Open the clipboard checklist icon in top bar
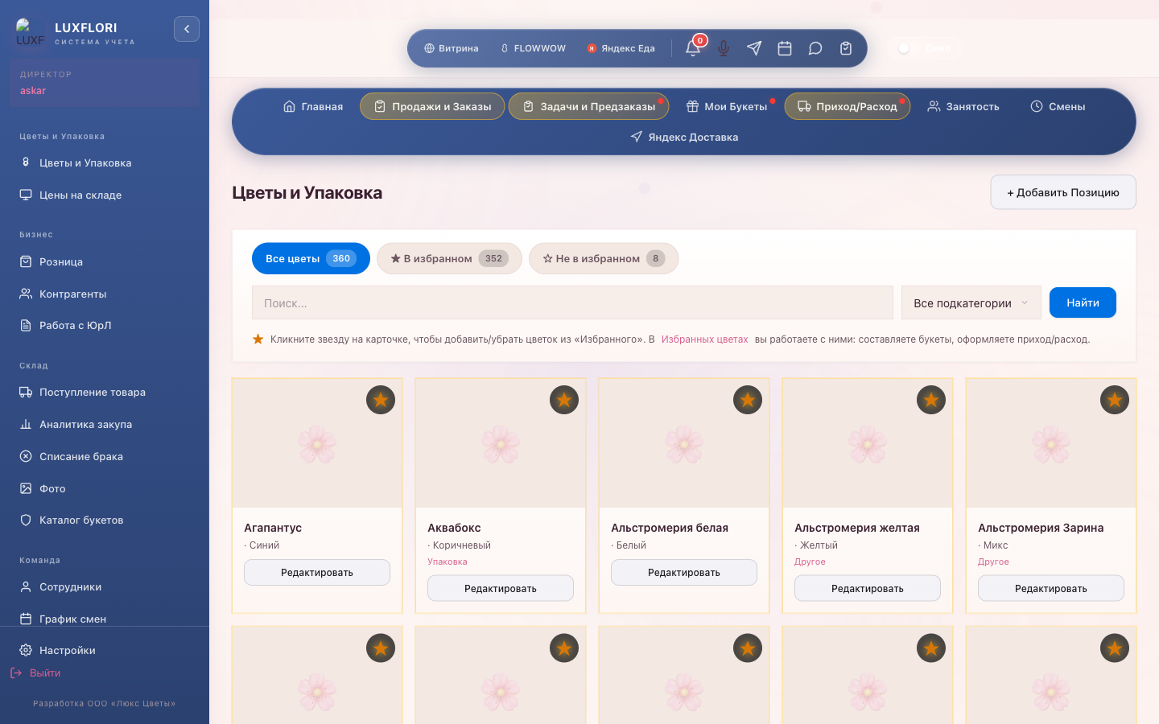 (846, 48)
